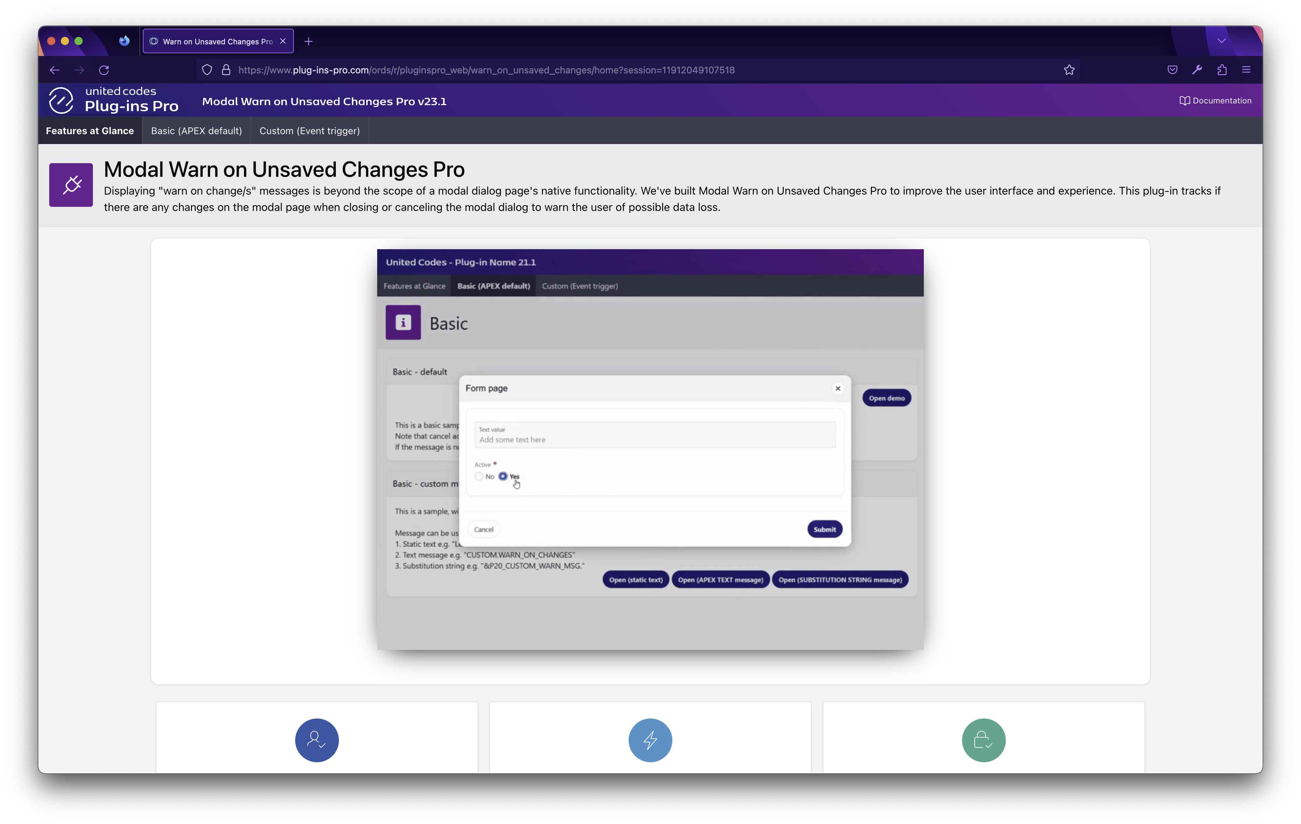
Task: Click the Firefox View icon
Action: (124, 41)
